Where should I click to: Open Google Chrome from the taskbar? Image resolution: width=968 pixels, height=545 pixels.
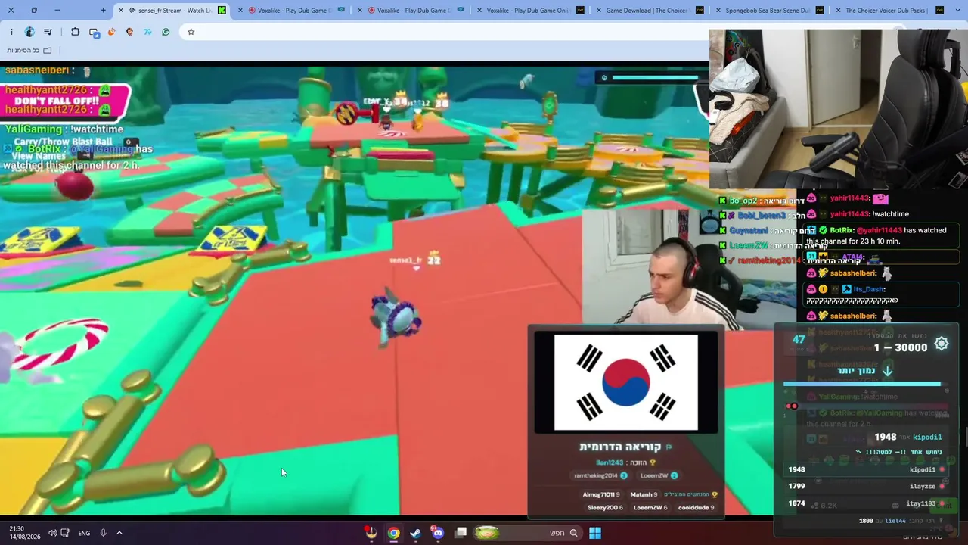pos(393,533)
